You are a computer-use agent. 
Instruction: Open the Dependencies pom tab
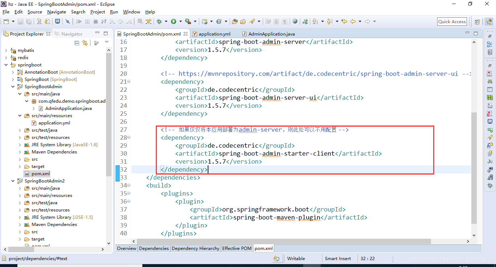pyautogui.click(x=154, y=248)
